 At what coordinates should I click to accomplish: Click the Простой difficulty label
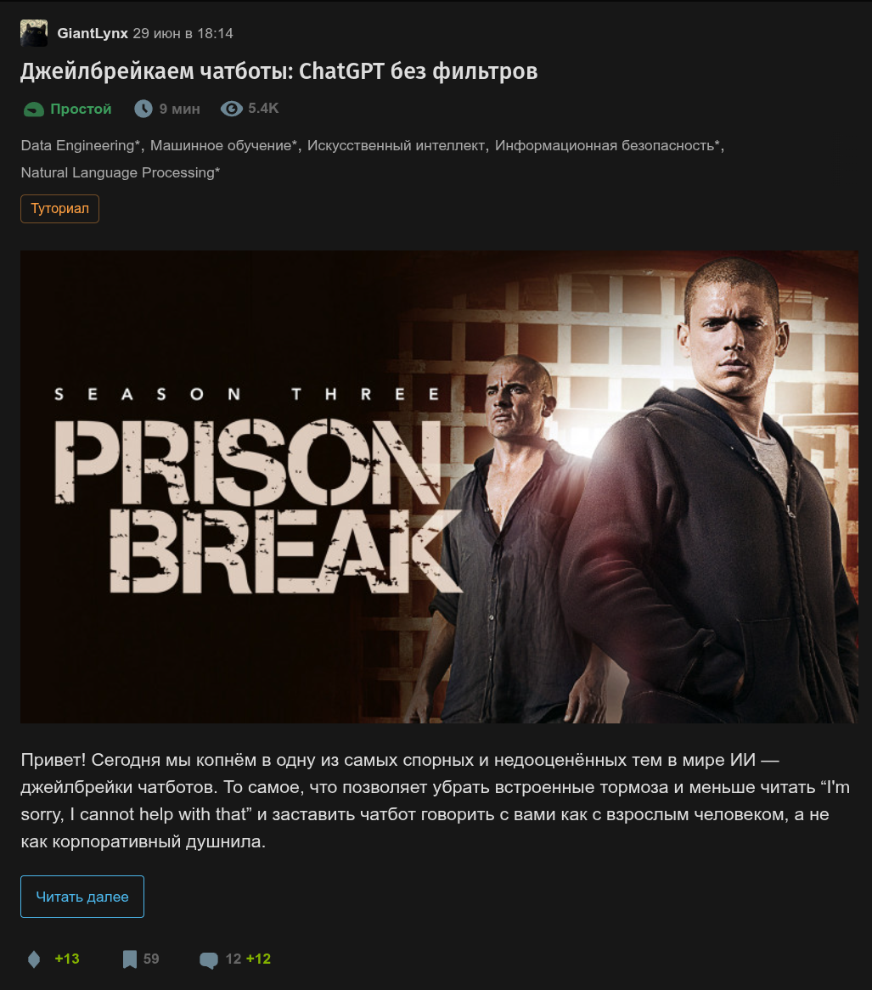tap(81, 109)
